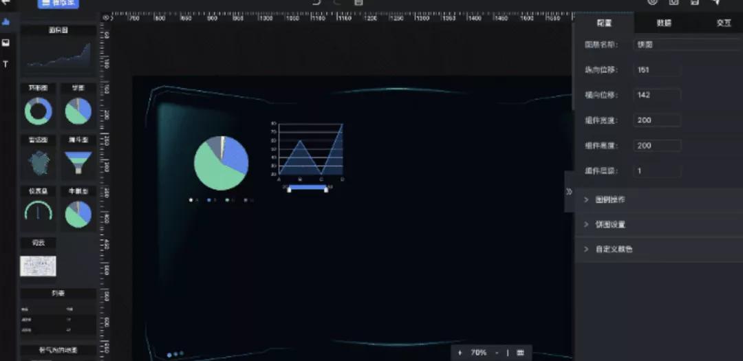The width and height of the screenshot is (743, 361).
Task: Switch to the 交互 tab
Action: pos(723,23)
